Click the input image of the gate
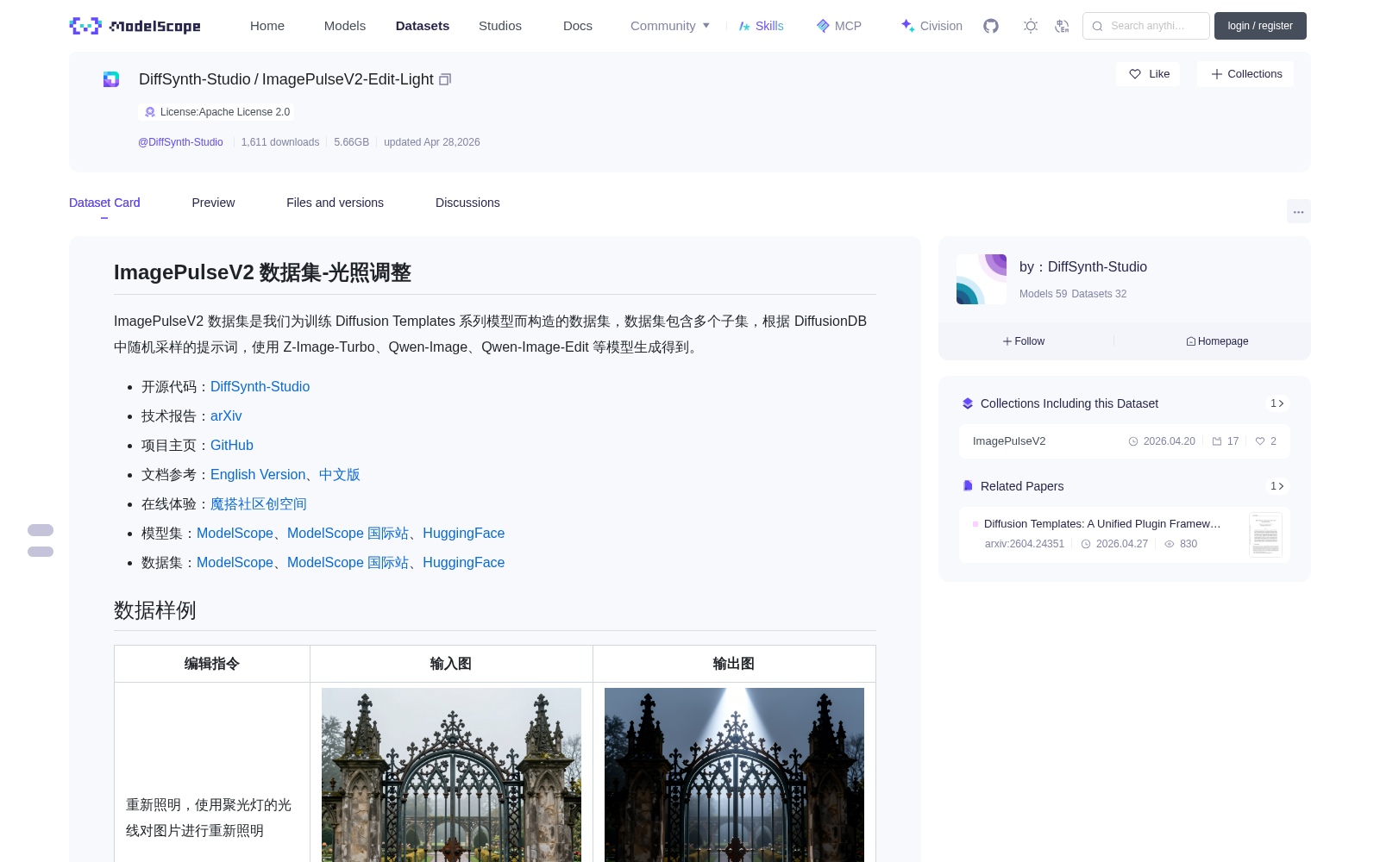 pyautogui.click(x=451, y=775)
